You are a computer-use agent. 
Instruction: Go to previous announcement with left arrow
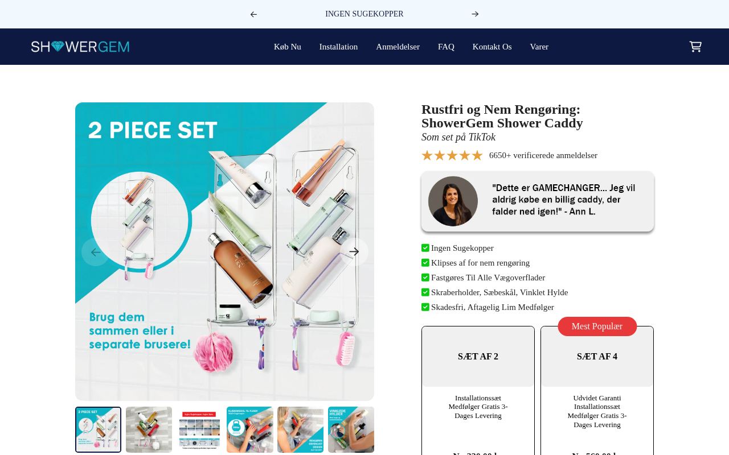point(253,14)
